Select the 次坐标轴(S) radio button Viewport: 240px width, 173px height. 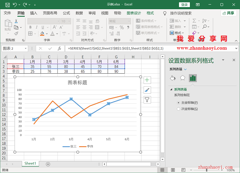tap(178, 109)
